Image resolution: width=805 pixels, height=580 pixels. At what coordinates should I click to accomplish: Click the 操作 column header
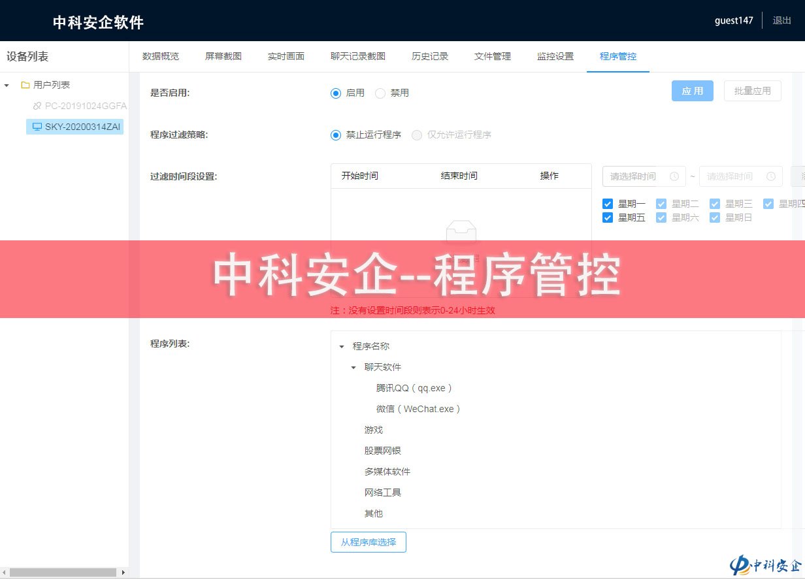550,176
